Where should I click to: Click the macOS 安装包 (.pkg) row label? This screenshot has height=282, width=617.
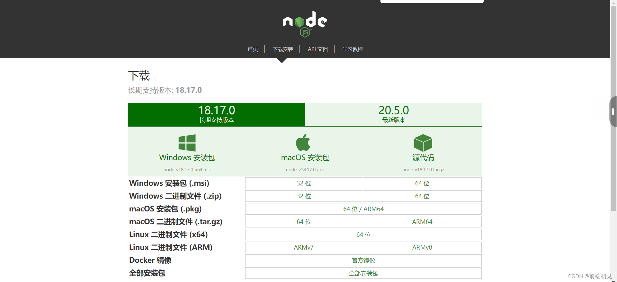(x=165, y=209)
